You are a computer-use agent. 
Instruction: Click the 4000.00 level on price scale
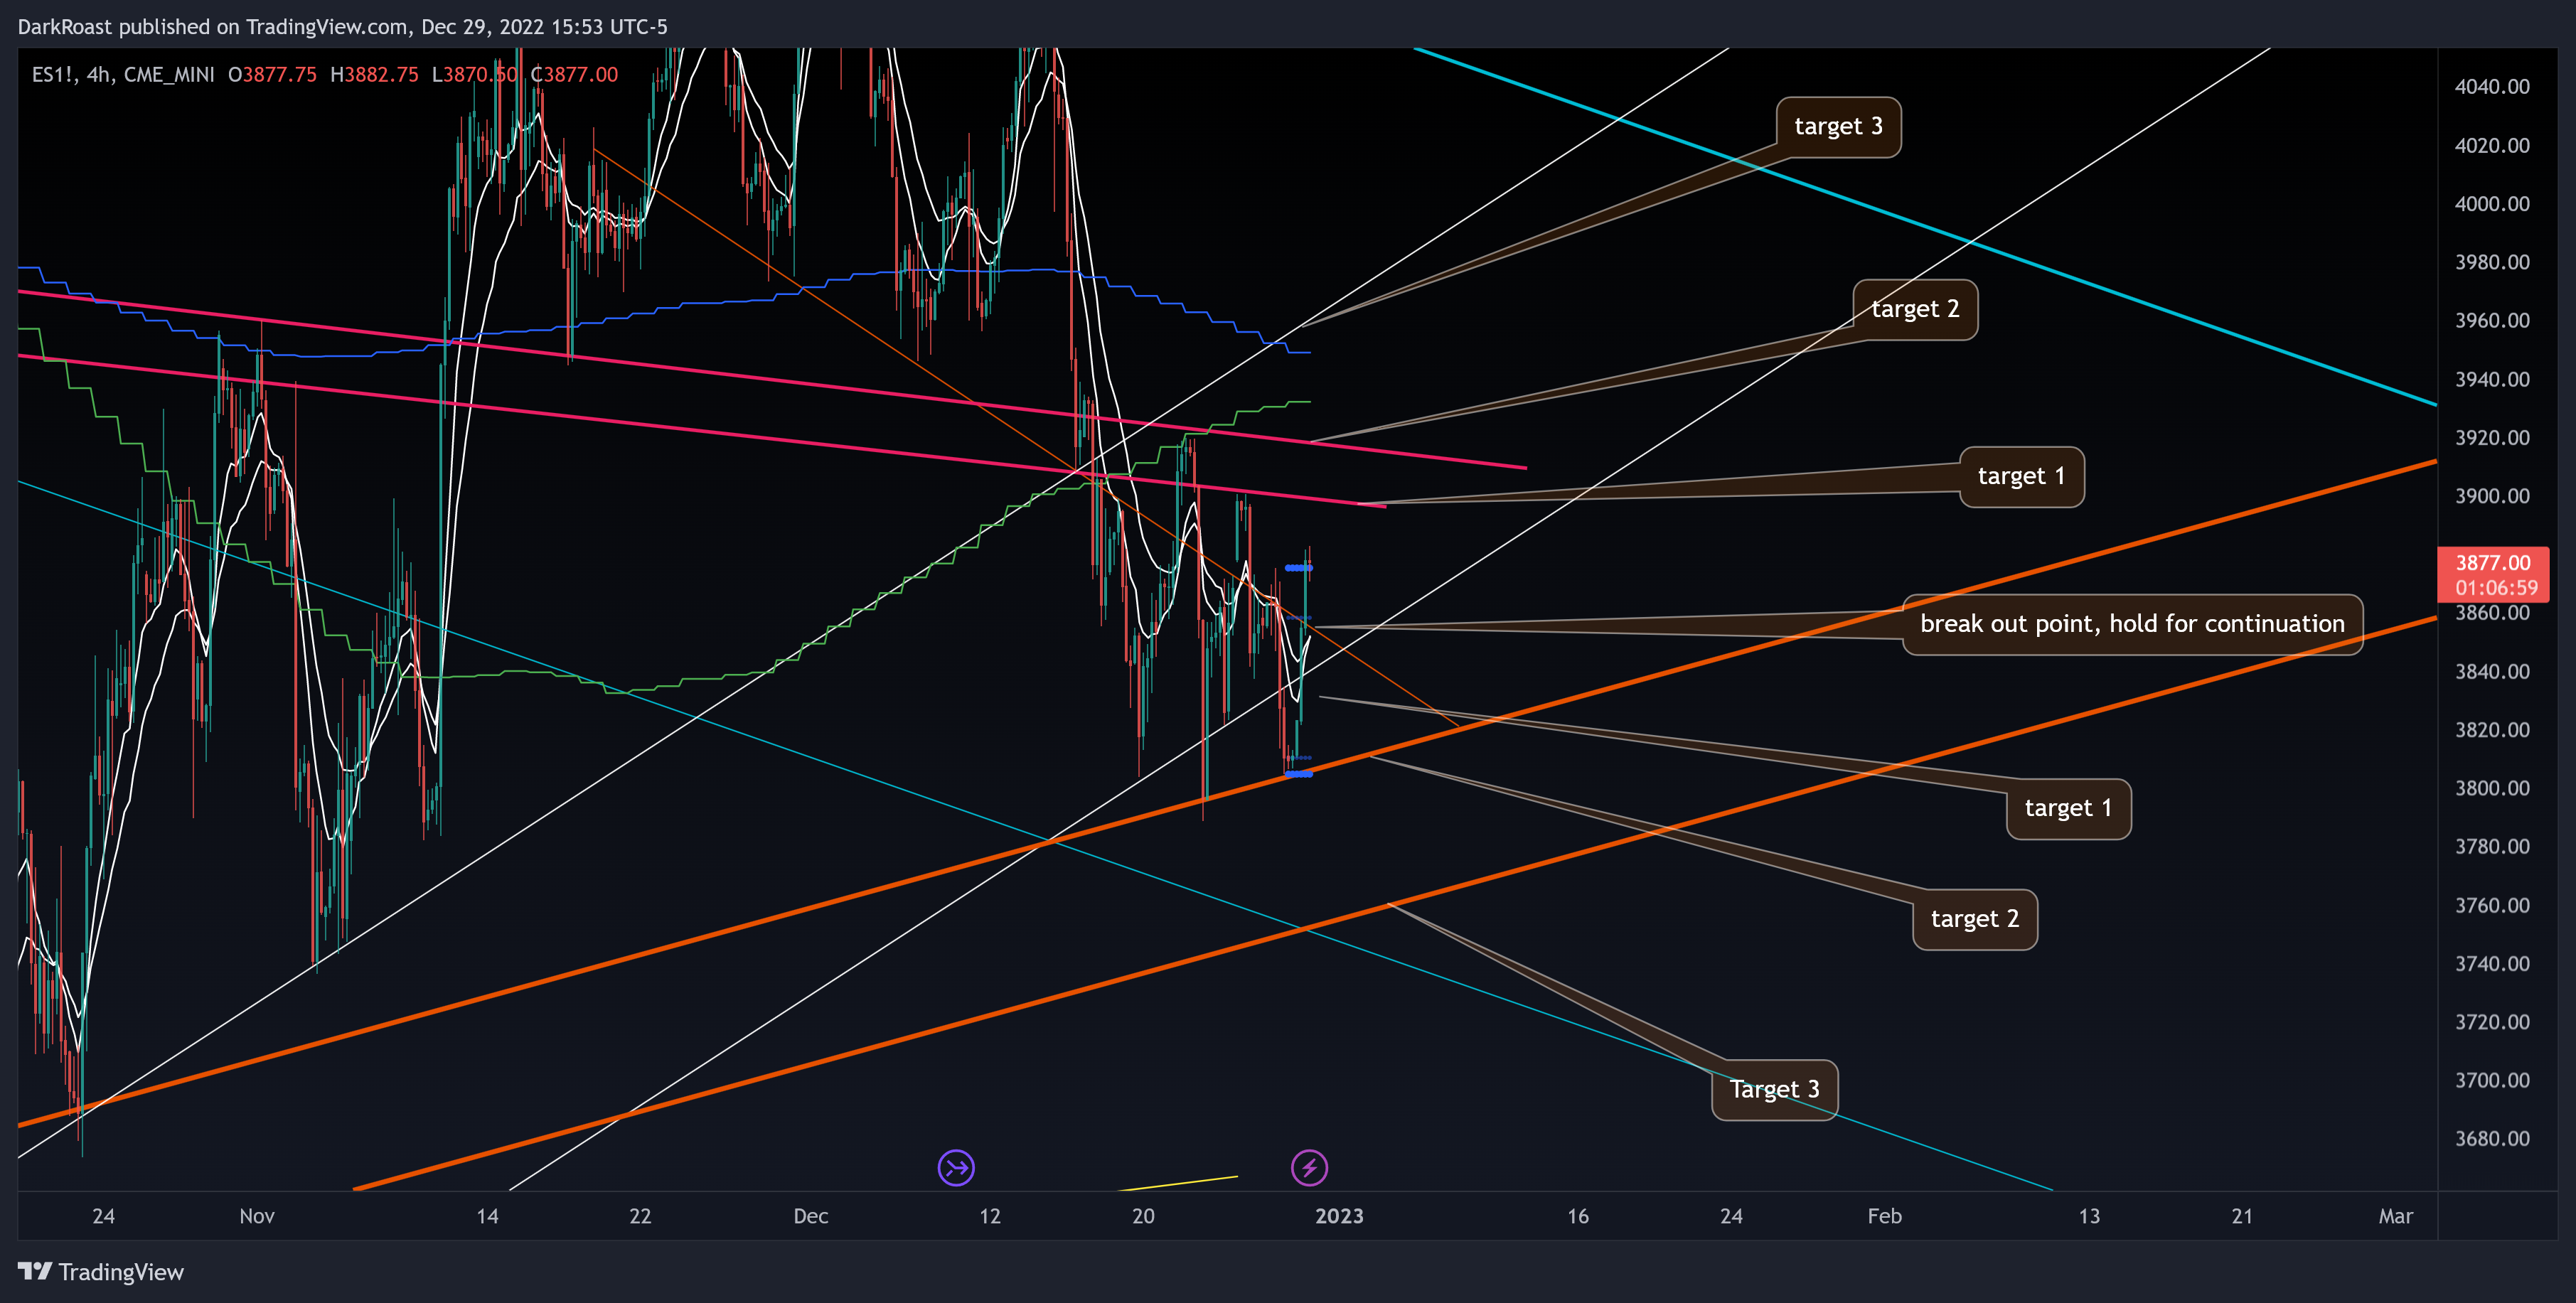2491,204
